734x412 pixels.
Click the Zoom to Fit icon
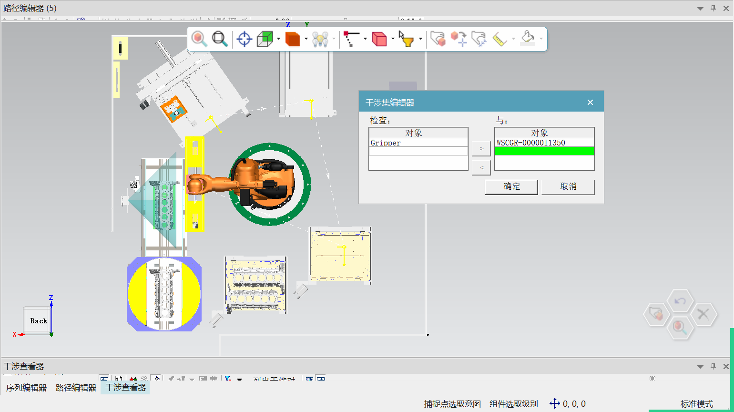(x=220, y=39)
